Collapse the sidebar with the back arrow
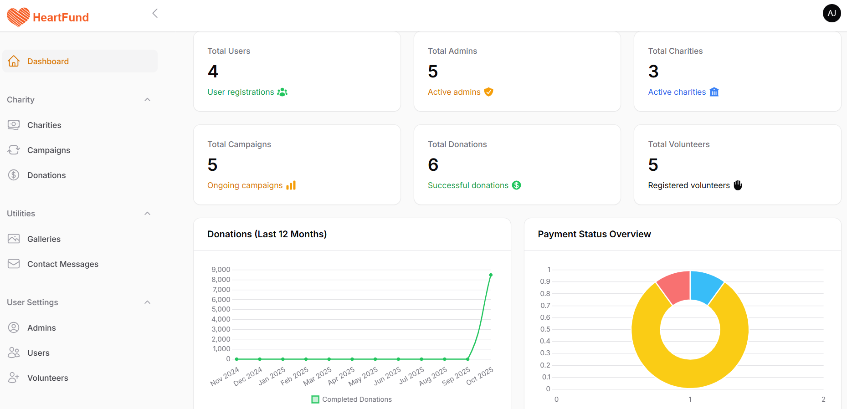 click(155, 13)
